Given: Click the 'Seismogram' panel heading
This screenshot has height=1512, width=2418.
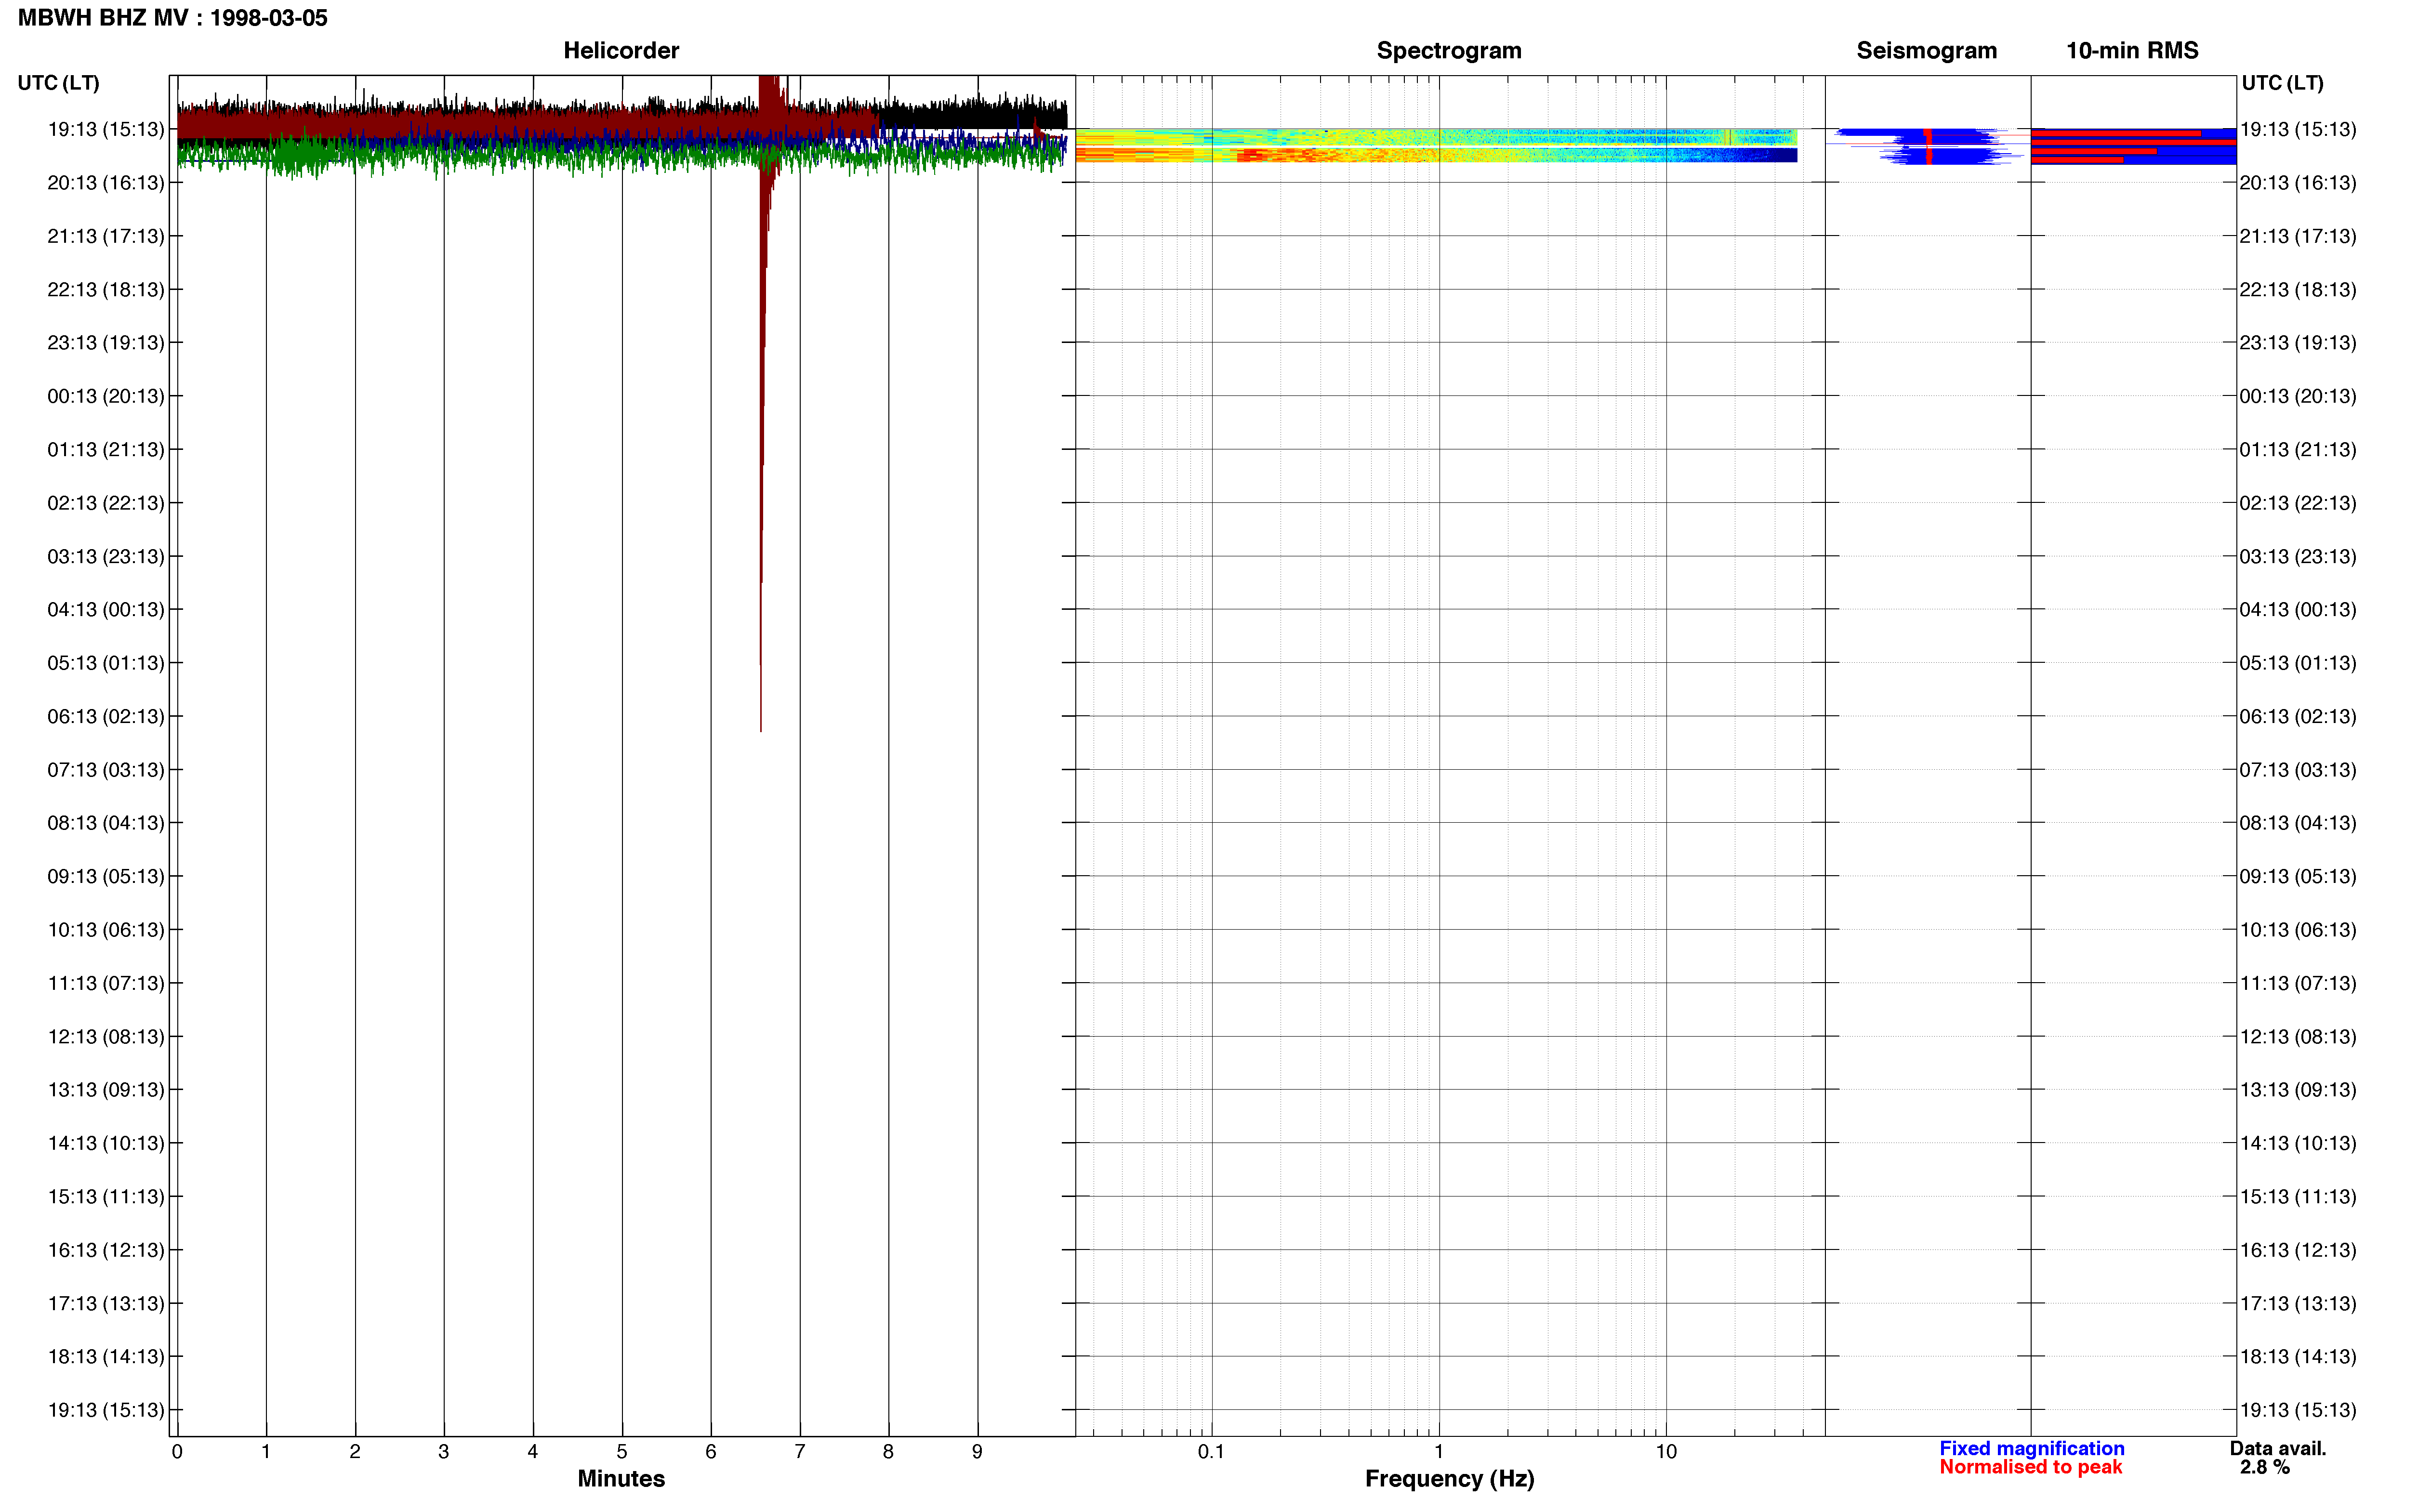Looking at the screenshot, I should coord(1926,50).
